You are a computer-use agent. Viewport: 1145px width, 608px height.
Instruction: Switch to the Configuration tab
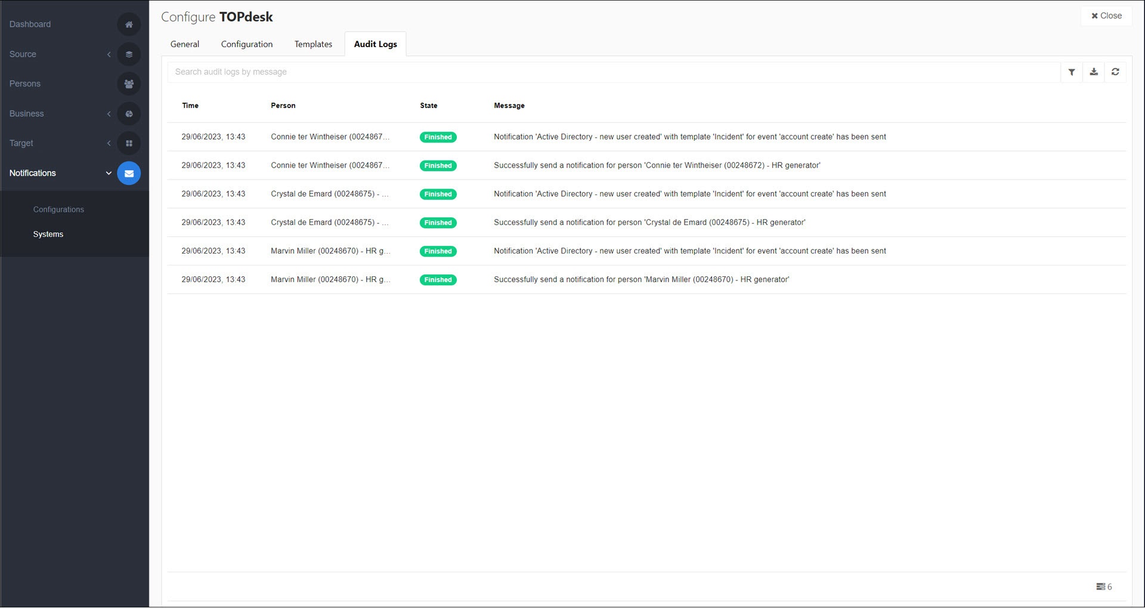click(247, 44)
